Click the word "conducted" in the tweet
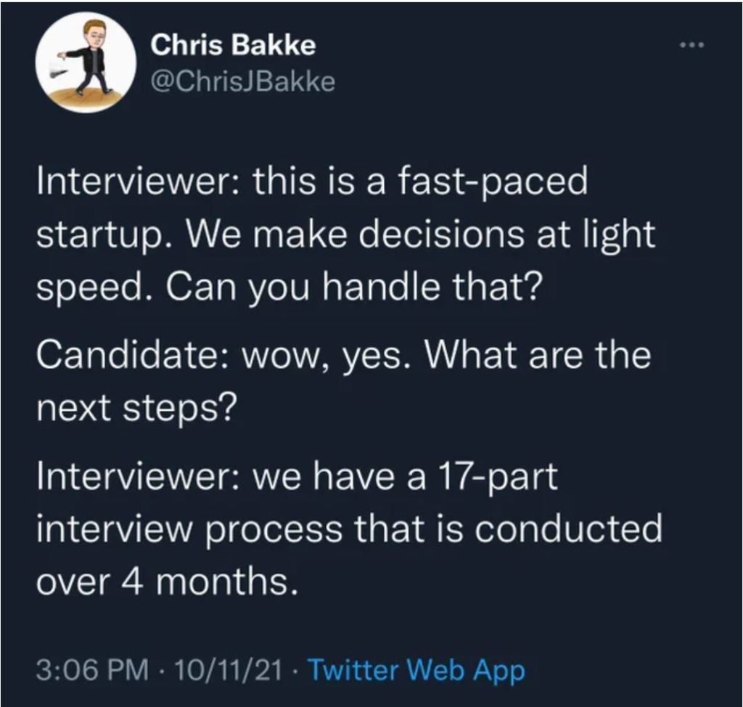This screenshot has height=707, width=743. (x=568, y=528)
